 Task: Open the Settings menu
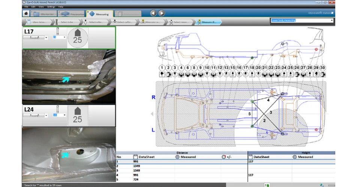(x=51, y=7)
